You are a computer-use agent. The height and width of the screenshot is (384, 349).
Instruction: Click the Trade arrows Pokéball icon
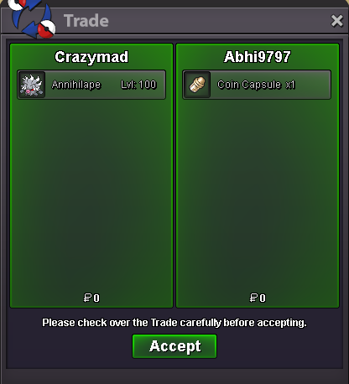(x=31, y=18)
